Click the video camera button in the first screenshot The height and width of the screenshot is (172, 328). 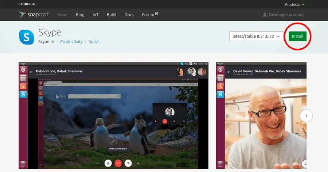(x=128, y=163)
